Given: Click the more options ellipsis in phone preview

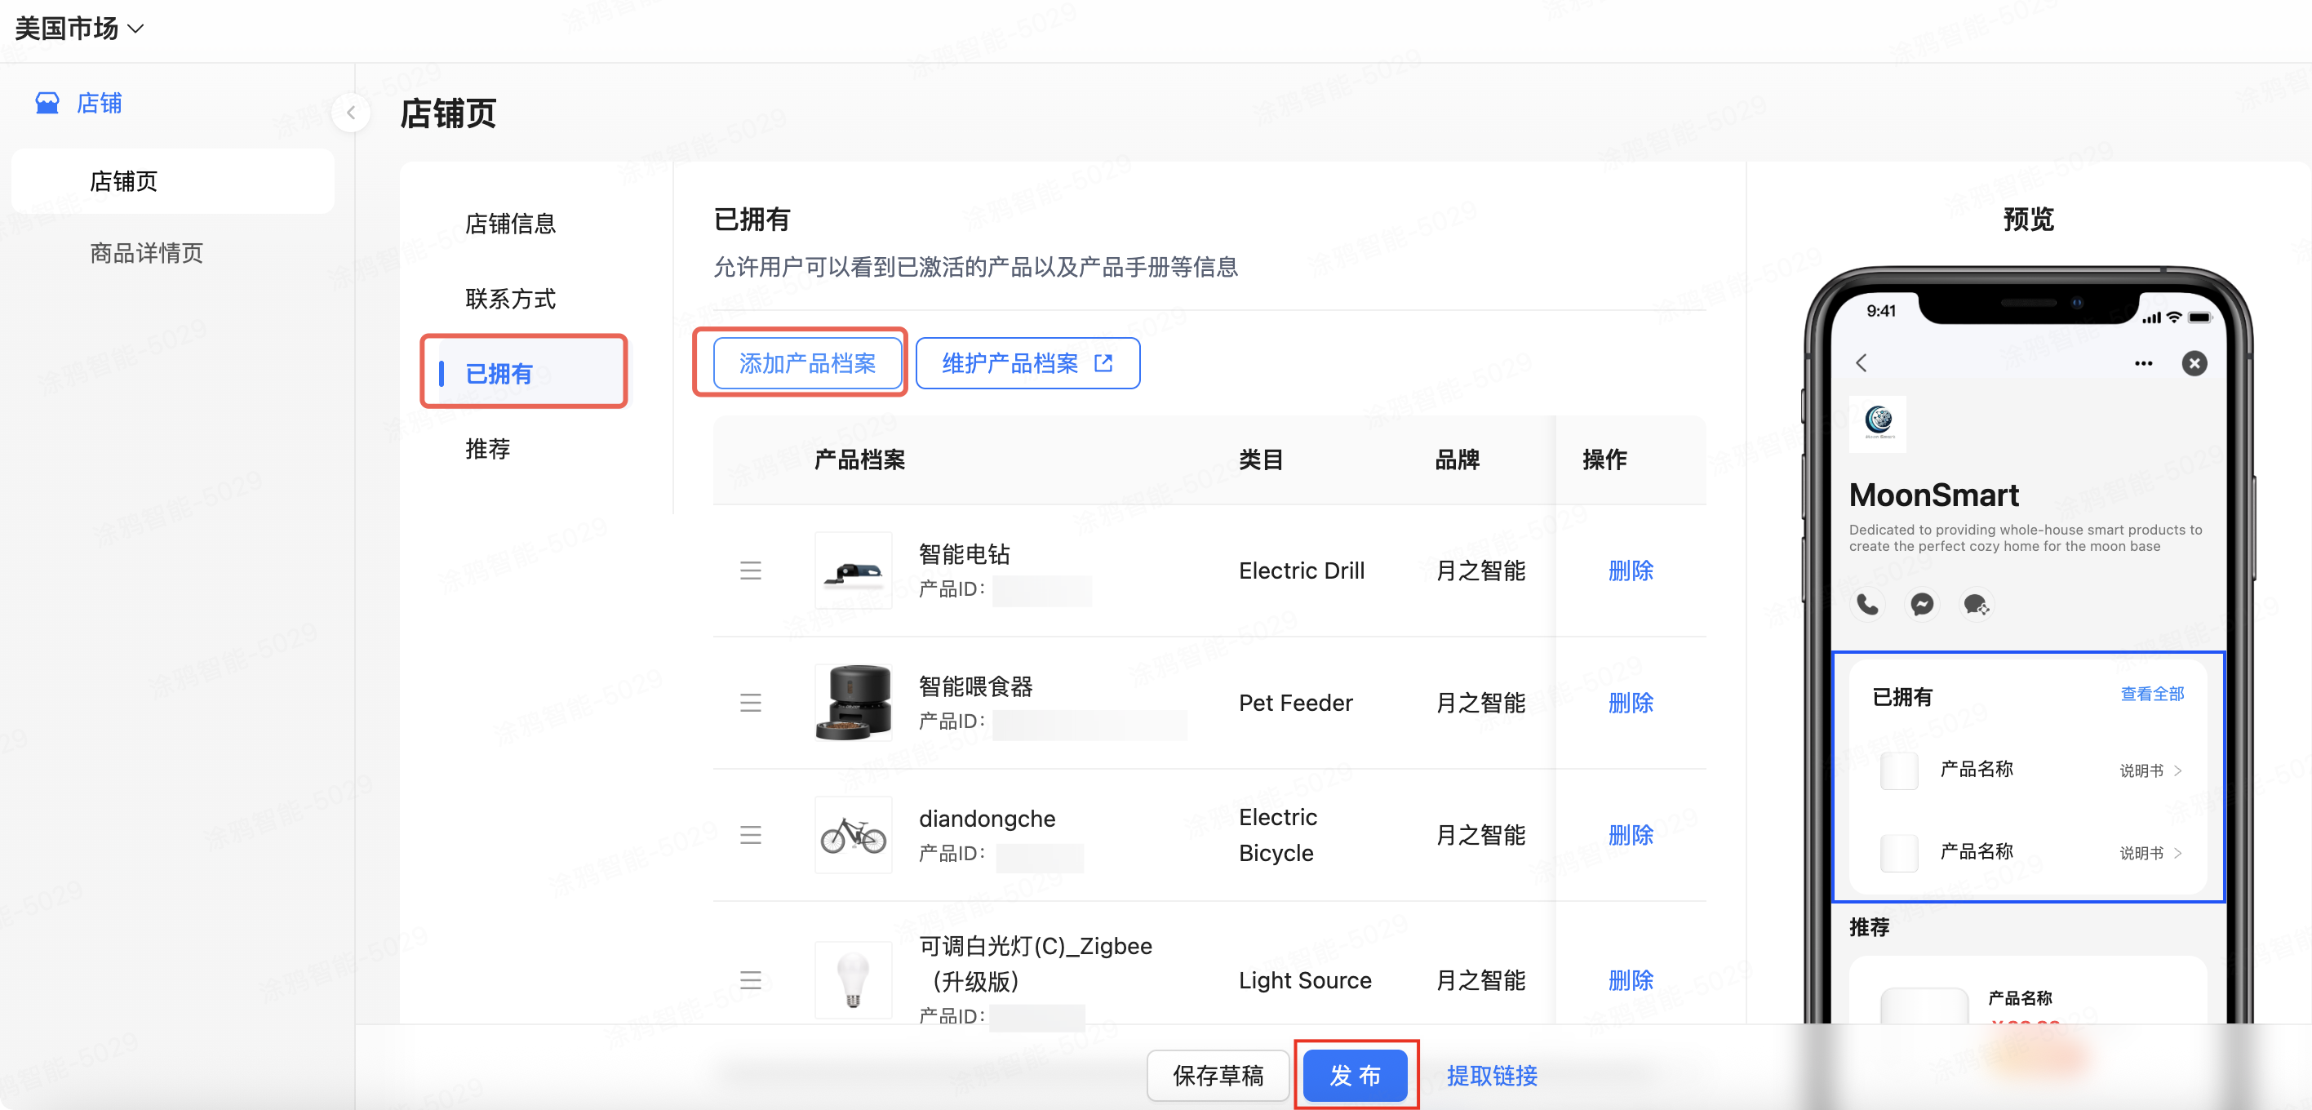Looking at the screenshot, I should pos(2144,363).
